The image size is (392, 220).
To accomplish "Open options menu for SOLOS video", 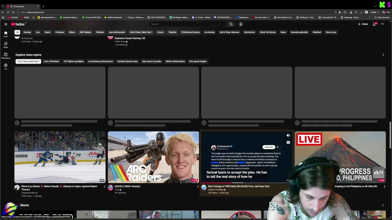I will (198, 187).
